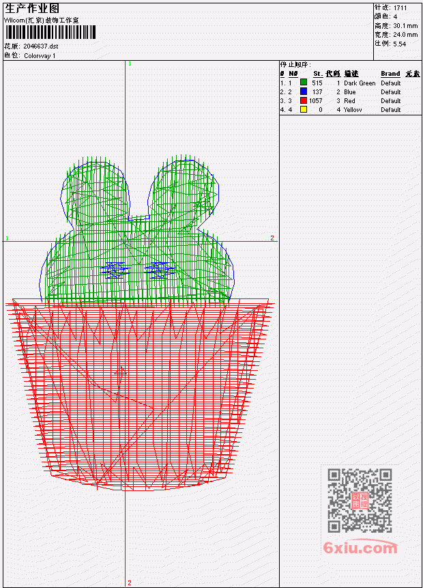Click stitch count 515 for Dark Green
423x588 pixels.
click(317, 83)
